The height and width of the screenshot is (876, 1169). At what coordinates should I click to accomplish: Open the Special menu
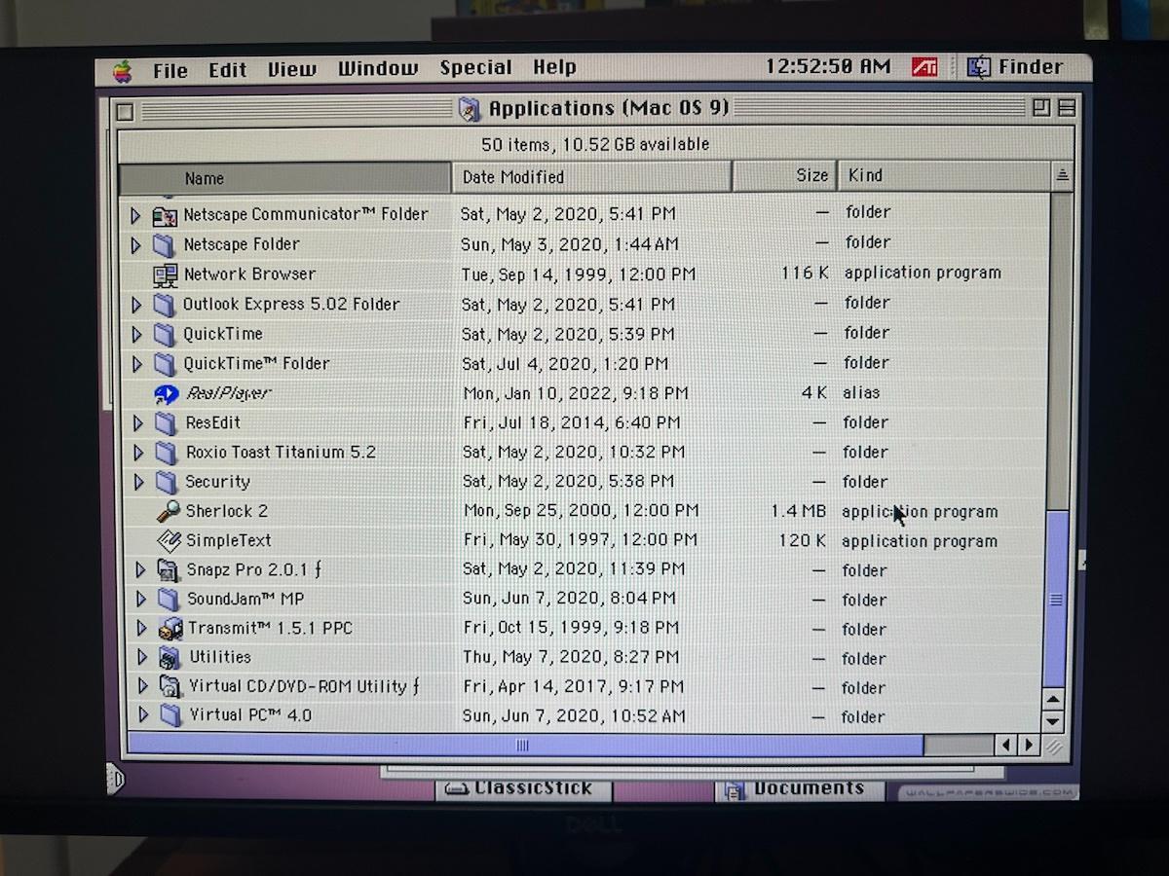[475, 67]
